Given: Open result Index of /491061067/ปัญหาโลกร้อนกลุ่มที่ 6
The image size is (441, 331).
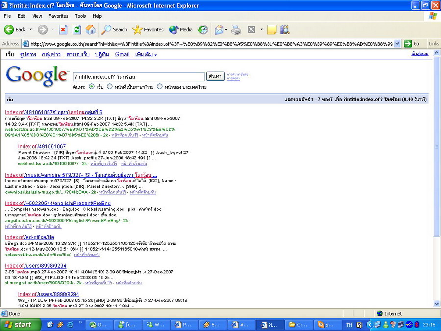Looking at the screenshot, I should tap(54, 112).
